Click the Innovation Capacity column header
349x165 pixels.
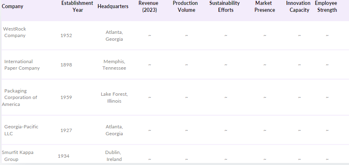[299, 7]
